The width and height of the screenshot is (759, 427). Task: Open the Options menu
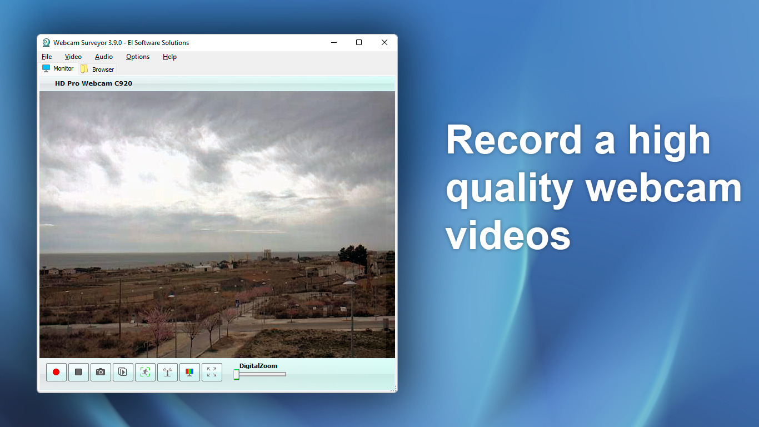point(137,57)
